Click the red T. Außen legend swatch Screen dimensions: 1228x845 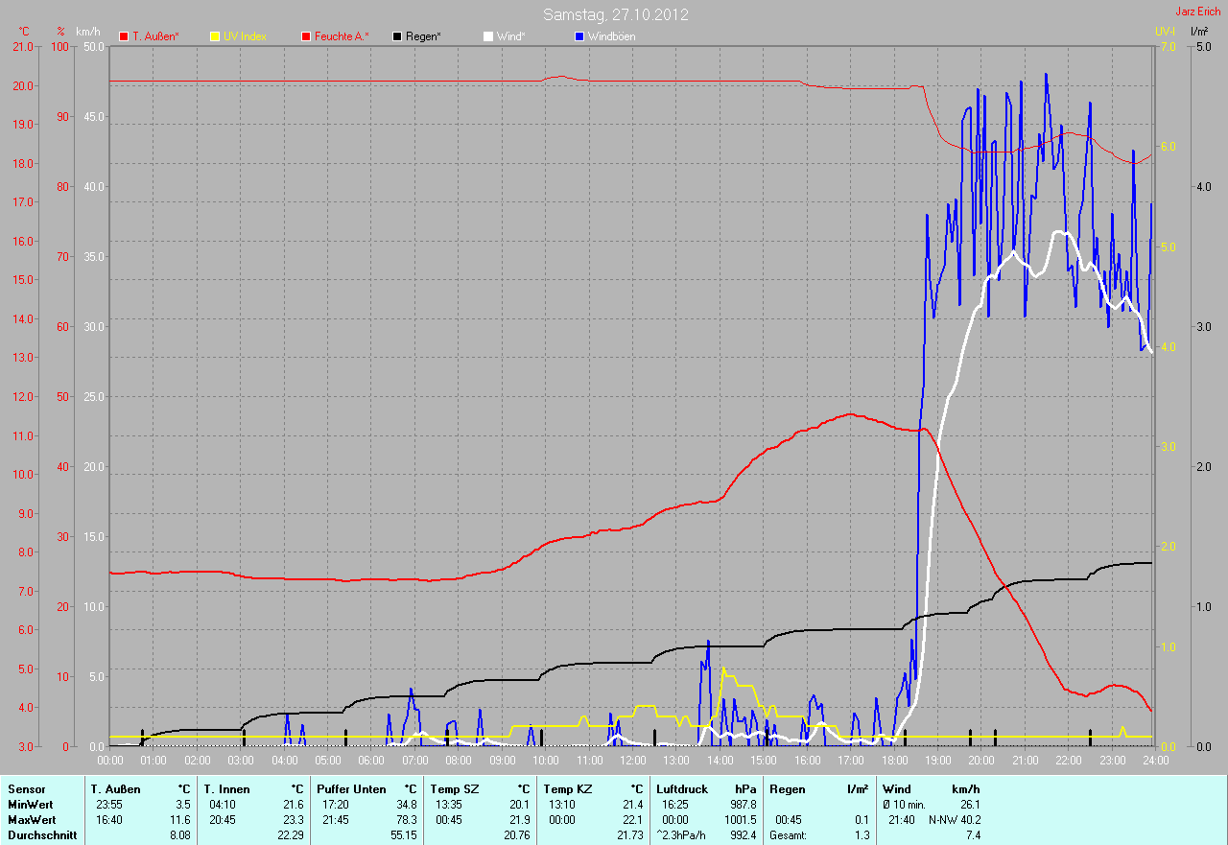point(124,36)
